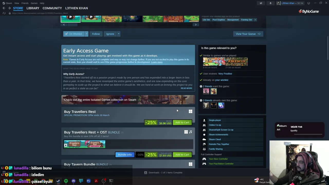
Task: Click the Family Sharing icon
Action: click(x=204, y=149)
